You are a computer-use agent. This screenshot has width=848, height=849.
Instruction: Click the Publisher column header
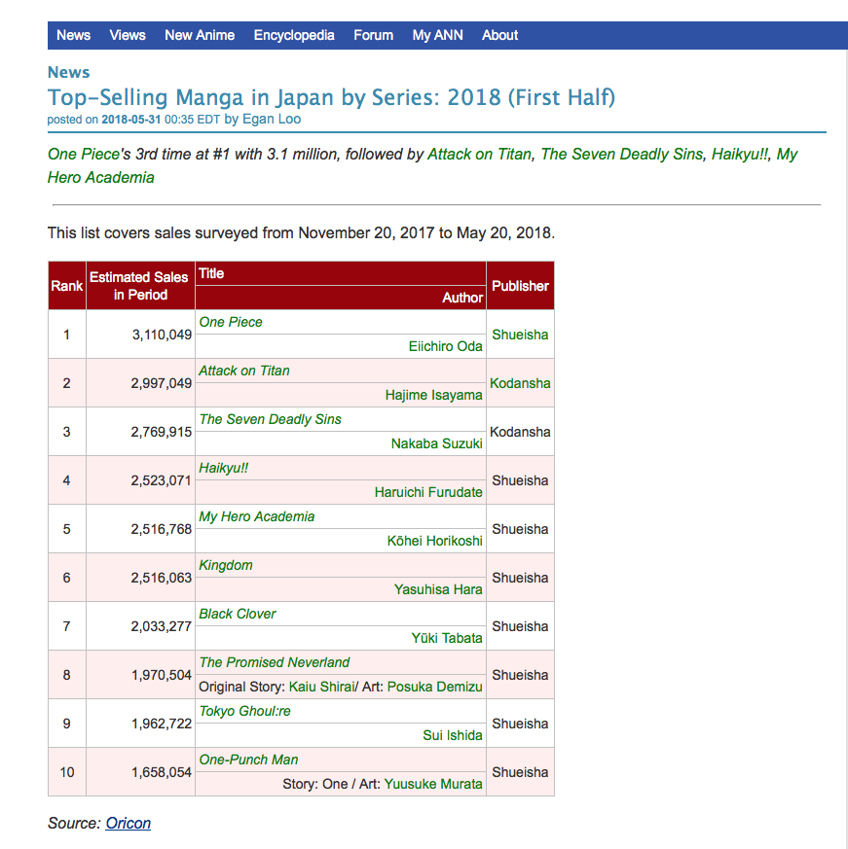[x=520, y=286]
